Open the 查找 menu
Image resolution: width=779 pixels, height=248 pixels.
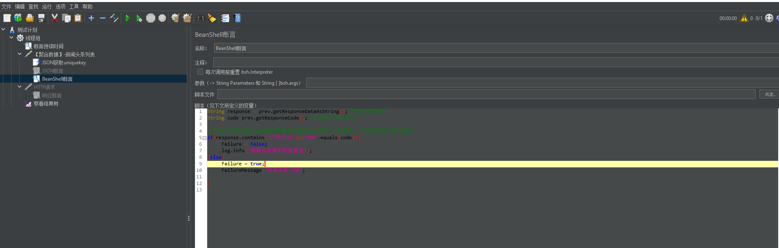[33, 7]
